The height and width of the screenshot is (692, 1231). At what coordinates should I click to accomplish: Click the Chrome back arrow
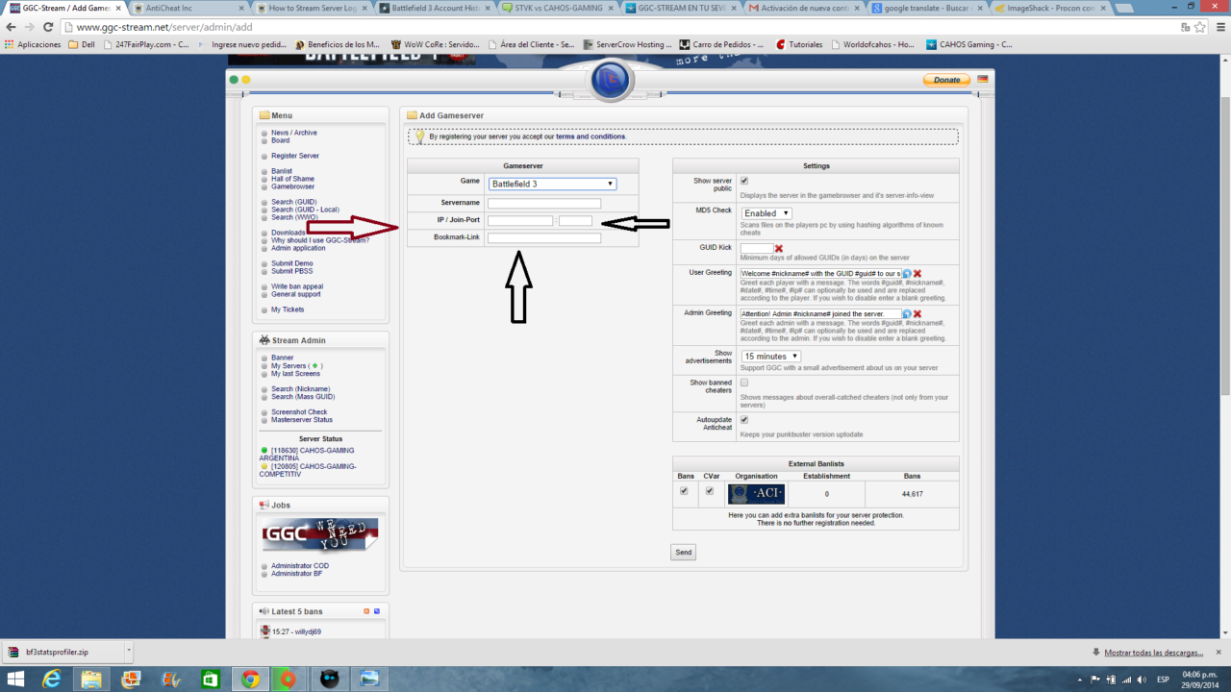(13, 27)
